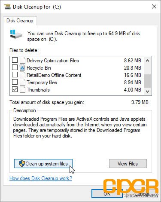
Task: Click the Recycle Bin icon in list
Action: pos(22,67)
